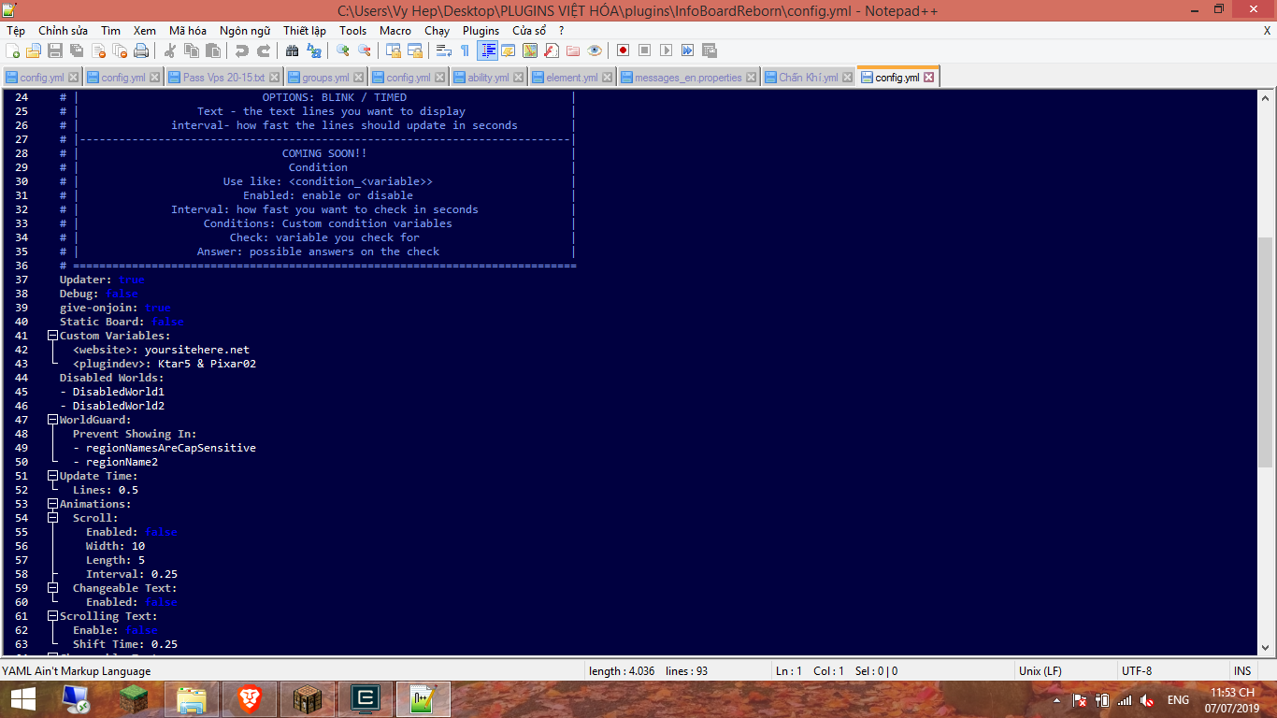Open the Brave browser from the taskbar

tap(248, 699)
